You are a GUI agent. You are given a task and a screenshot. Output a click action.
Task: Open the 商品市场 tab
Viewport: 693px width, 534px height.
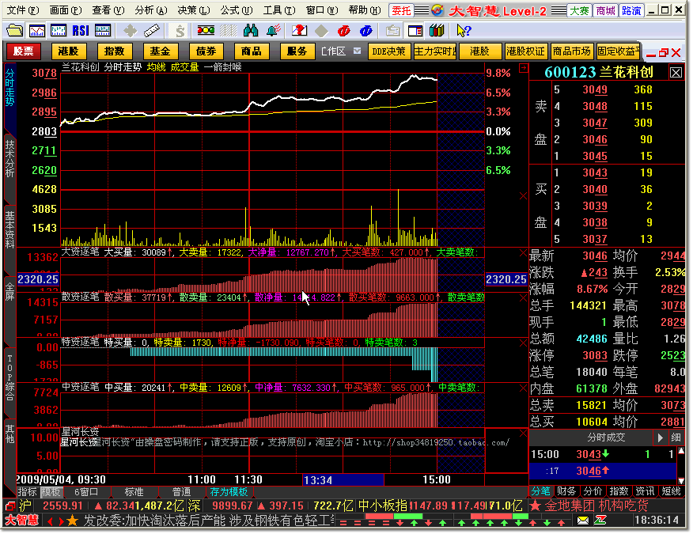coord(571,51)
